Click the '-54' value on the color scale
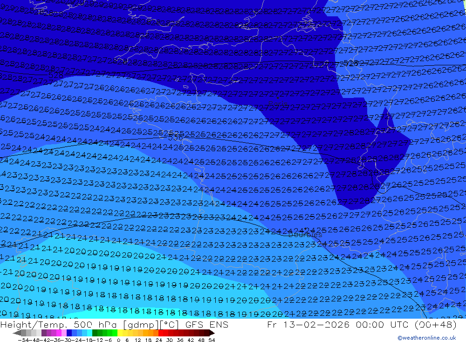 23,340
